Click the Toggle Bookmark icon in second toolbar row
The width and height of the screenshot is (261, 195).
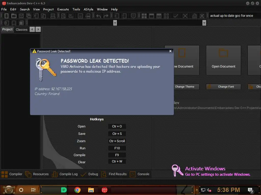click(x=14, y=23)
